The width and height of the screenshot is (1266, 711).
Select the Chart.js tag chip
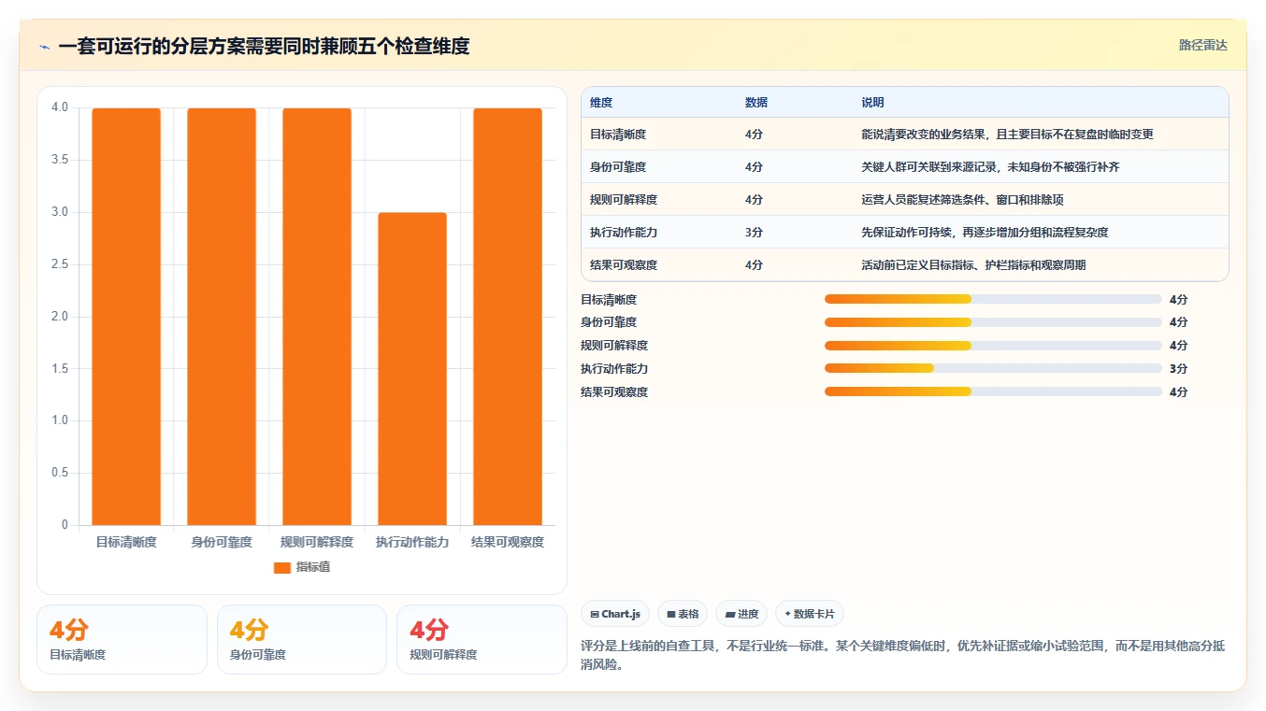coord(615,614)
